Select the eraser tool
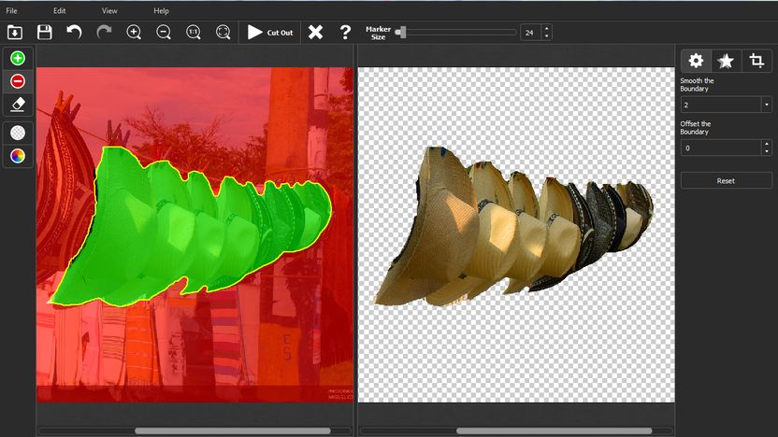778x437 pixels. [18, 105]
